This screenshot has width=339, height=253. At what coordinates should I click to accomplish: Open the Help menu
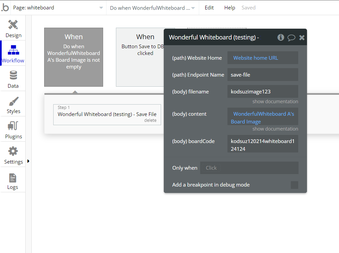(x=229, y=8)
